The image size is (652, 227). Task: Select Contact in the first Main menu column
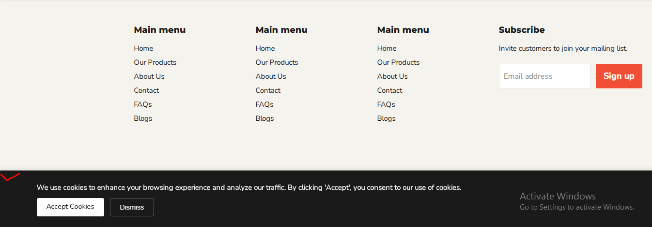[x=146, y=90]
